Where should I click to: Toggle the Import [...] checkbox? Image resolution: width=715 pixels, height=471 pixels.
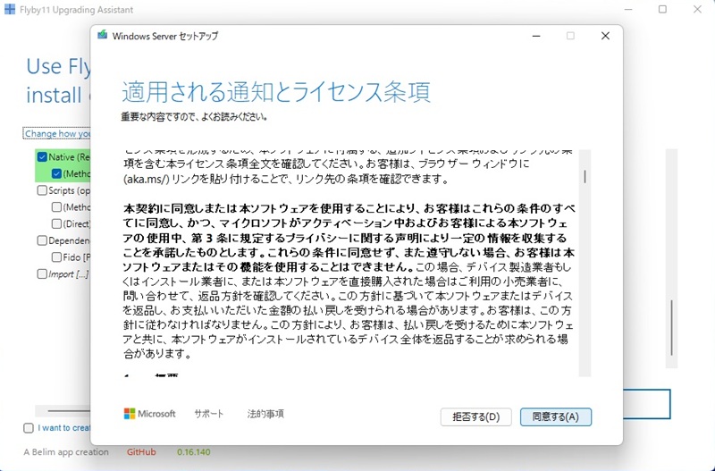(42, 274)
